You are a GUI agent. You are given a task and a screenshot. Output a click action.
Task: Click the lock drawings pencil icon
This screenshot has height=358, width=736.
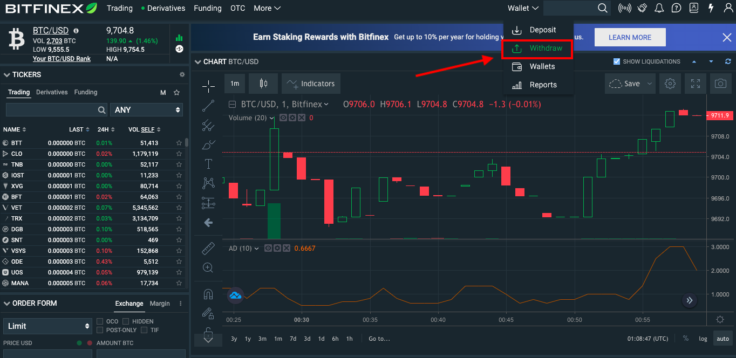tap(208, 313)
